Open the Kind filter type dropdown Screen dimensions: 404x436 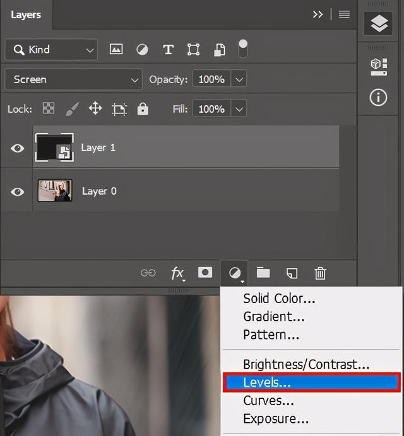pyautogui.click(x=51, y=50)
